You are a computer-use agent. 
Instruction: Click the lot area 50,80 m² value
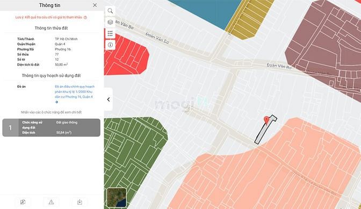(61, 64)
